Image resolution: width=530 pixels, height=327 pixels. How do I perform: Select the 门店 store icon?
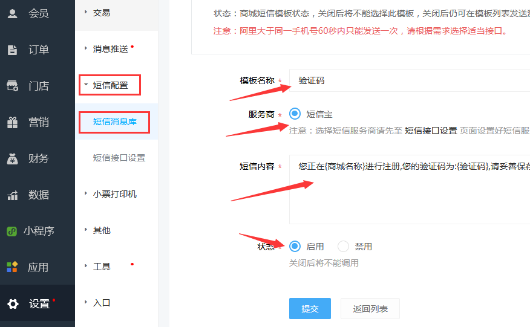(x=12, y=86)
